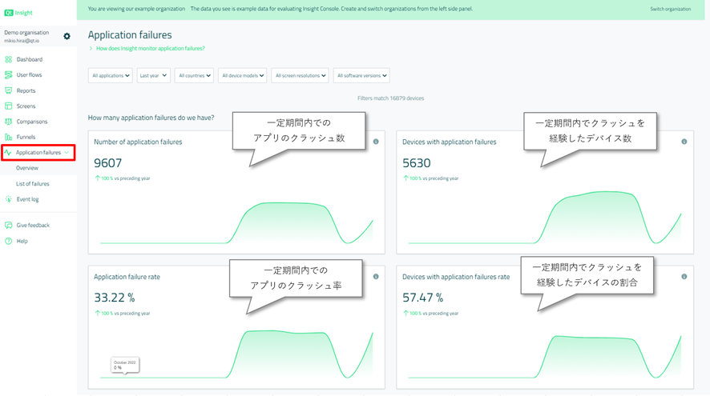The height and width of the screenshot is (396, 710).
Task: Click the Funnels chart icon
Action: (9, 137)
